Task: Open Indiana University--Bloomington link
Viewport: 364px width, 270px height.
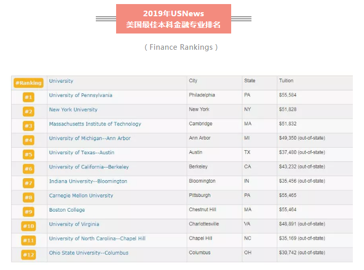Action: point(88,181)
